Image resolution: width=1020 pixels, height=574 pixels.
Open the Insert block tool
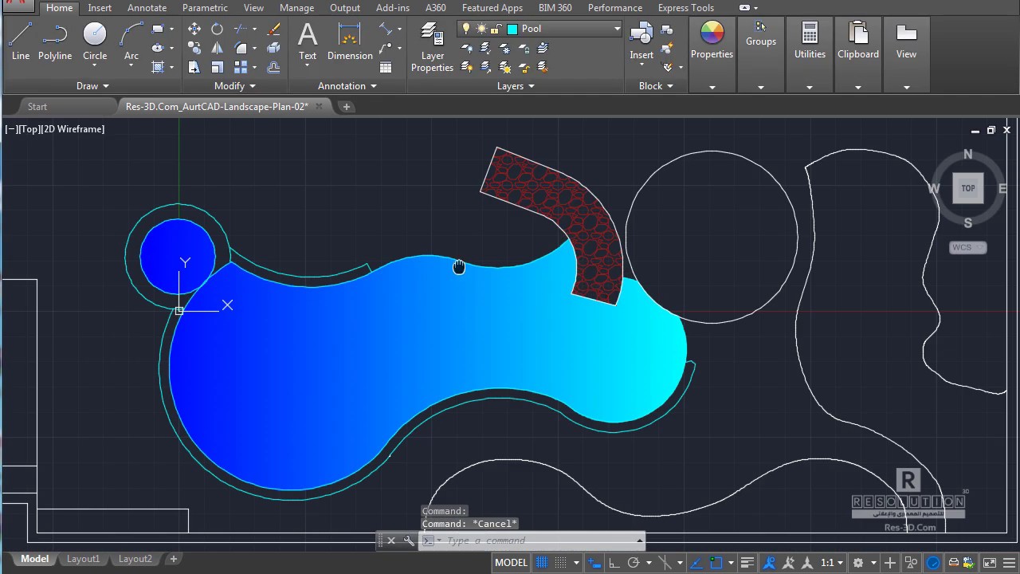(x=641, y=41)
